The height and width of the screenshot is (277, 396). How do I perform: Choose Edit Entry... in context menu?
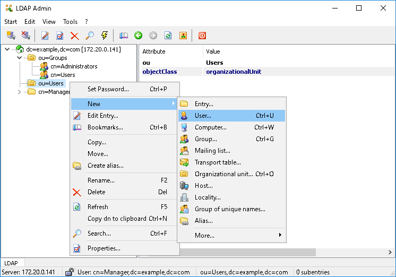pyautogui.click(x=125, y=116)
